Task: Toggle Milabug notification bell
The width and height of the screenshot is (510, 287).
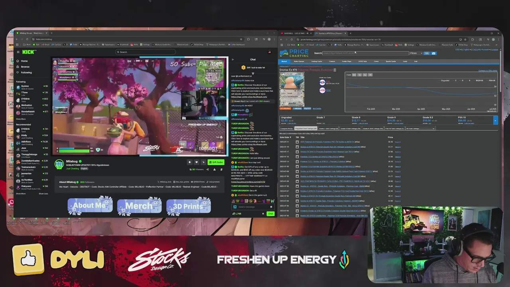Action: (x=190, y=162)
